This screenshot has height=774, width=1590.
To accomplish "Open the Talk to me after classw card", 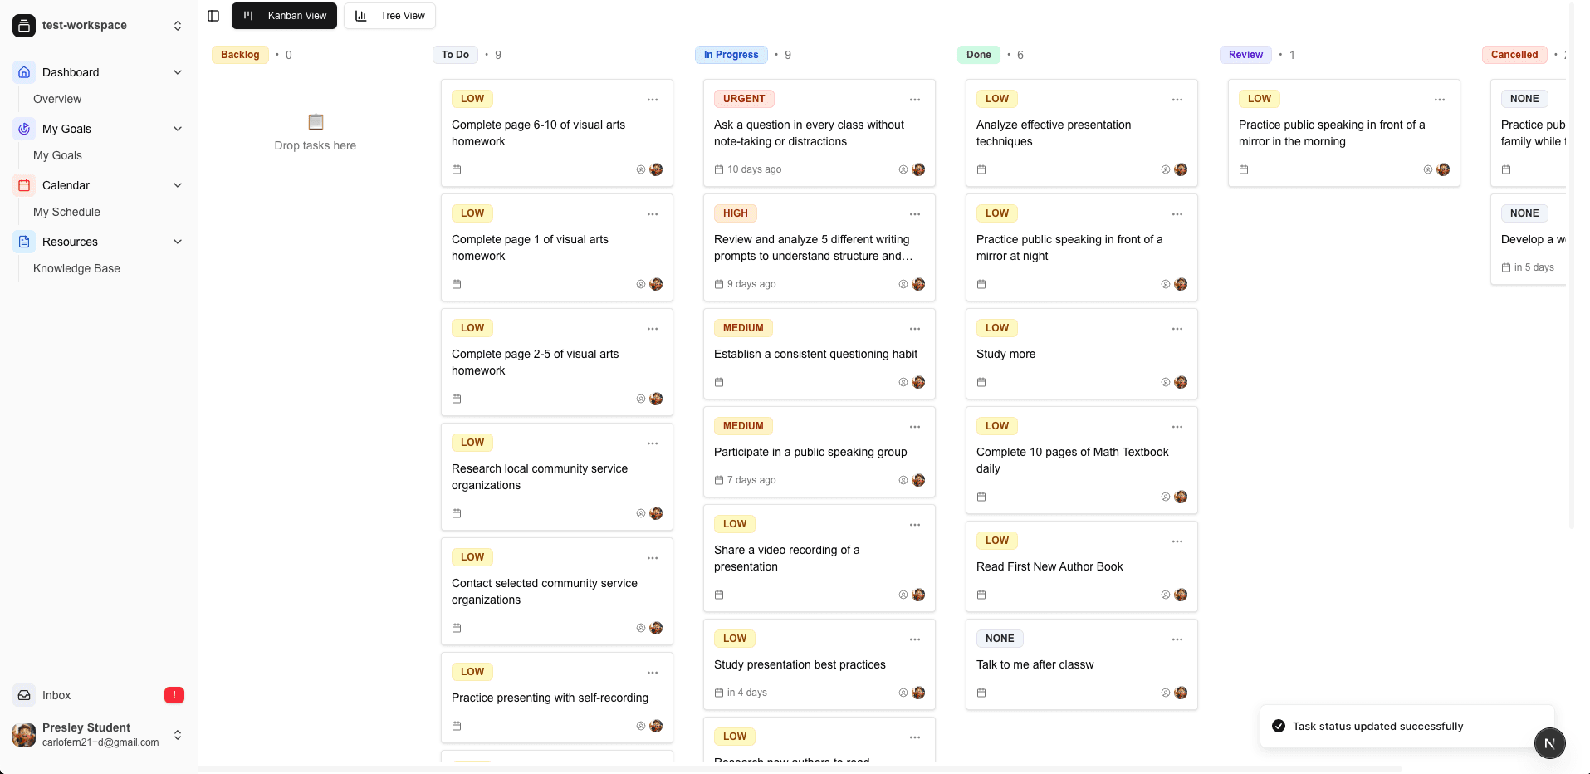I will [1035, 664].
